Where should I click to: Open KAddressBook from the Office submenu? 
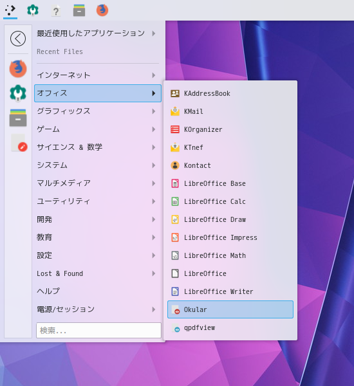pos(230,93)
